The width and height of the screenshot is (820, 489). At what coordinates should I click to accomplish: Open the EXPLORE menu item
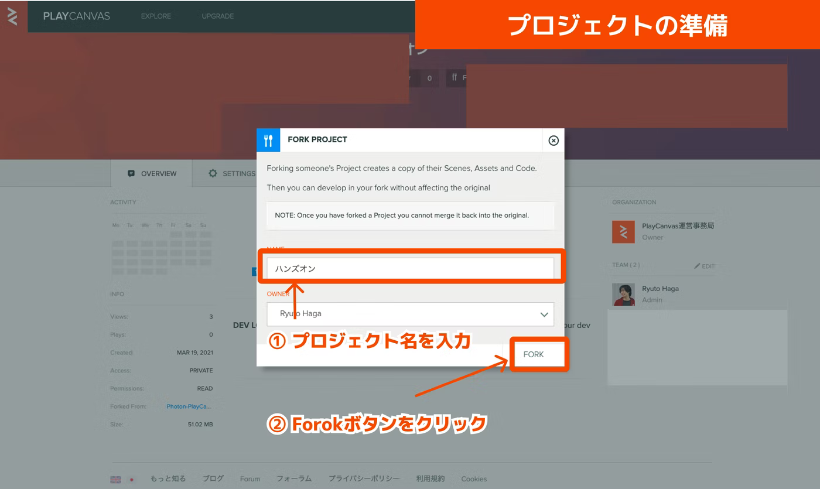156,16
